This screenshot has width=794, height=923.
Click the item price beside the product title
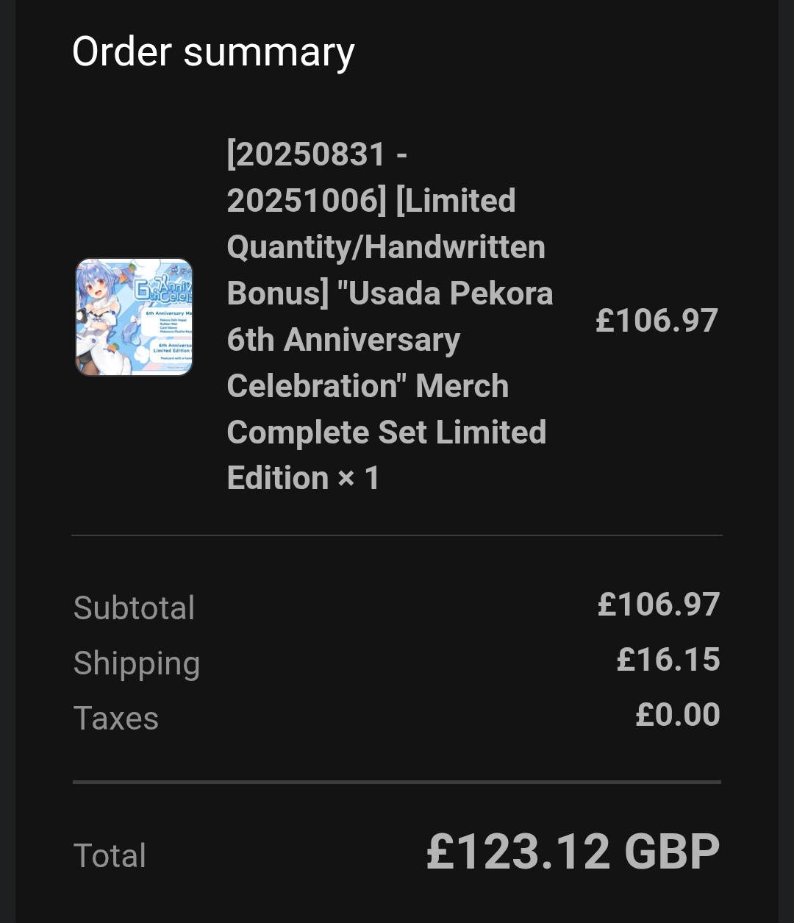657,321
